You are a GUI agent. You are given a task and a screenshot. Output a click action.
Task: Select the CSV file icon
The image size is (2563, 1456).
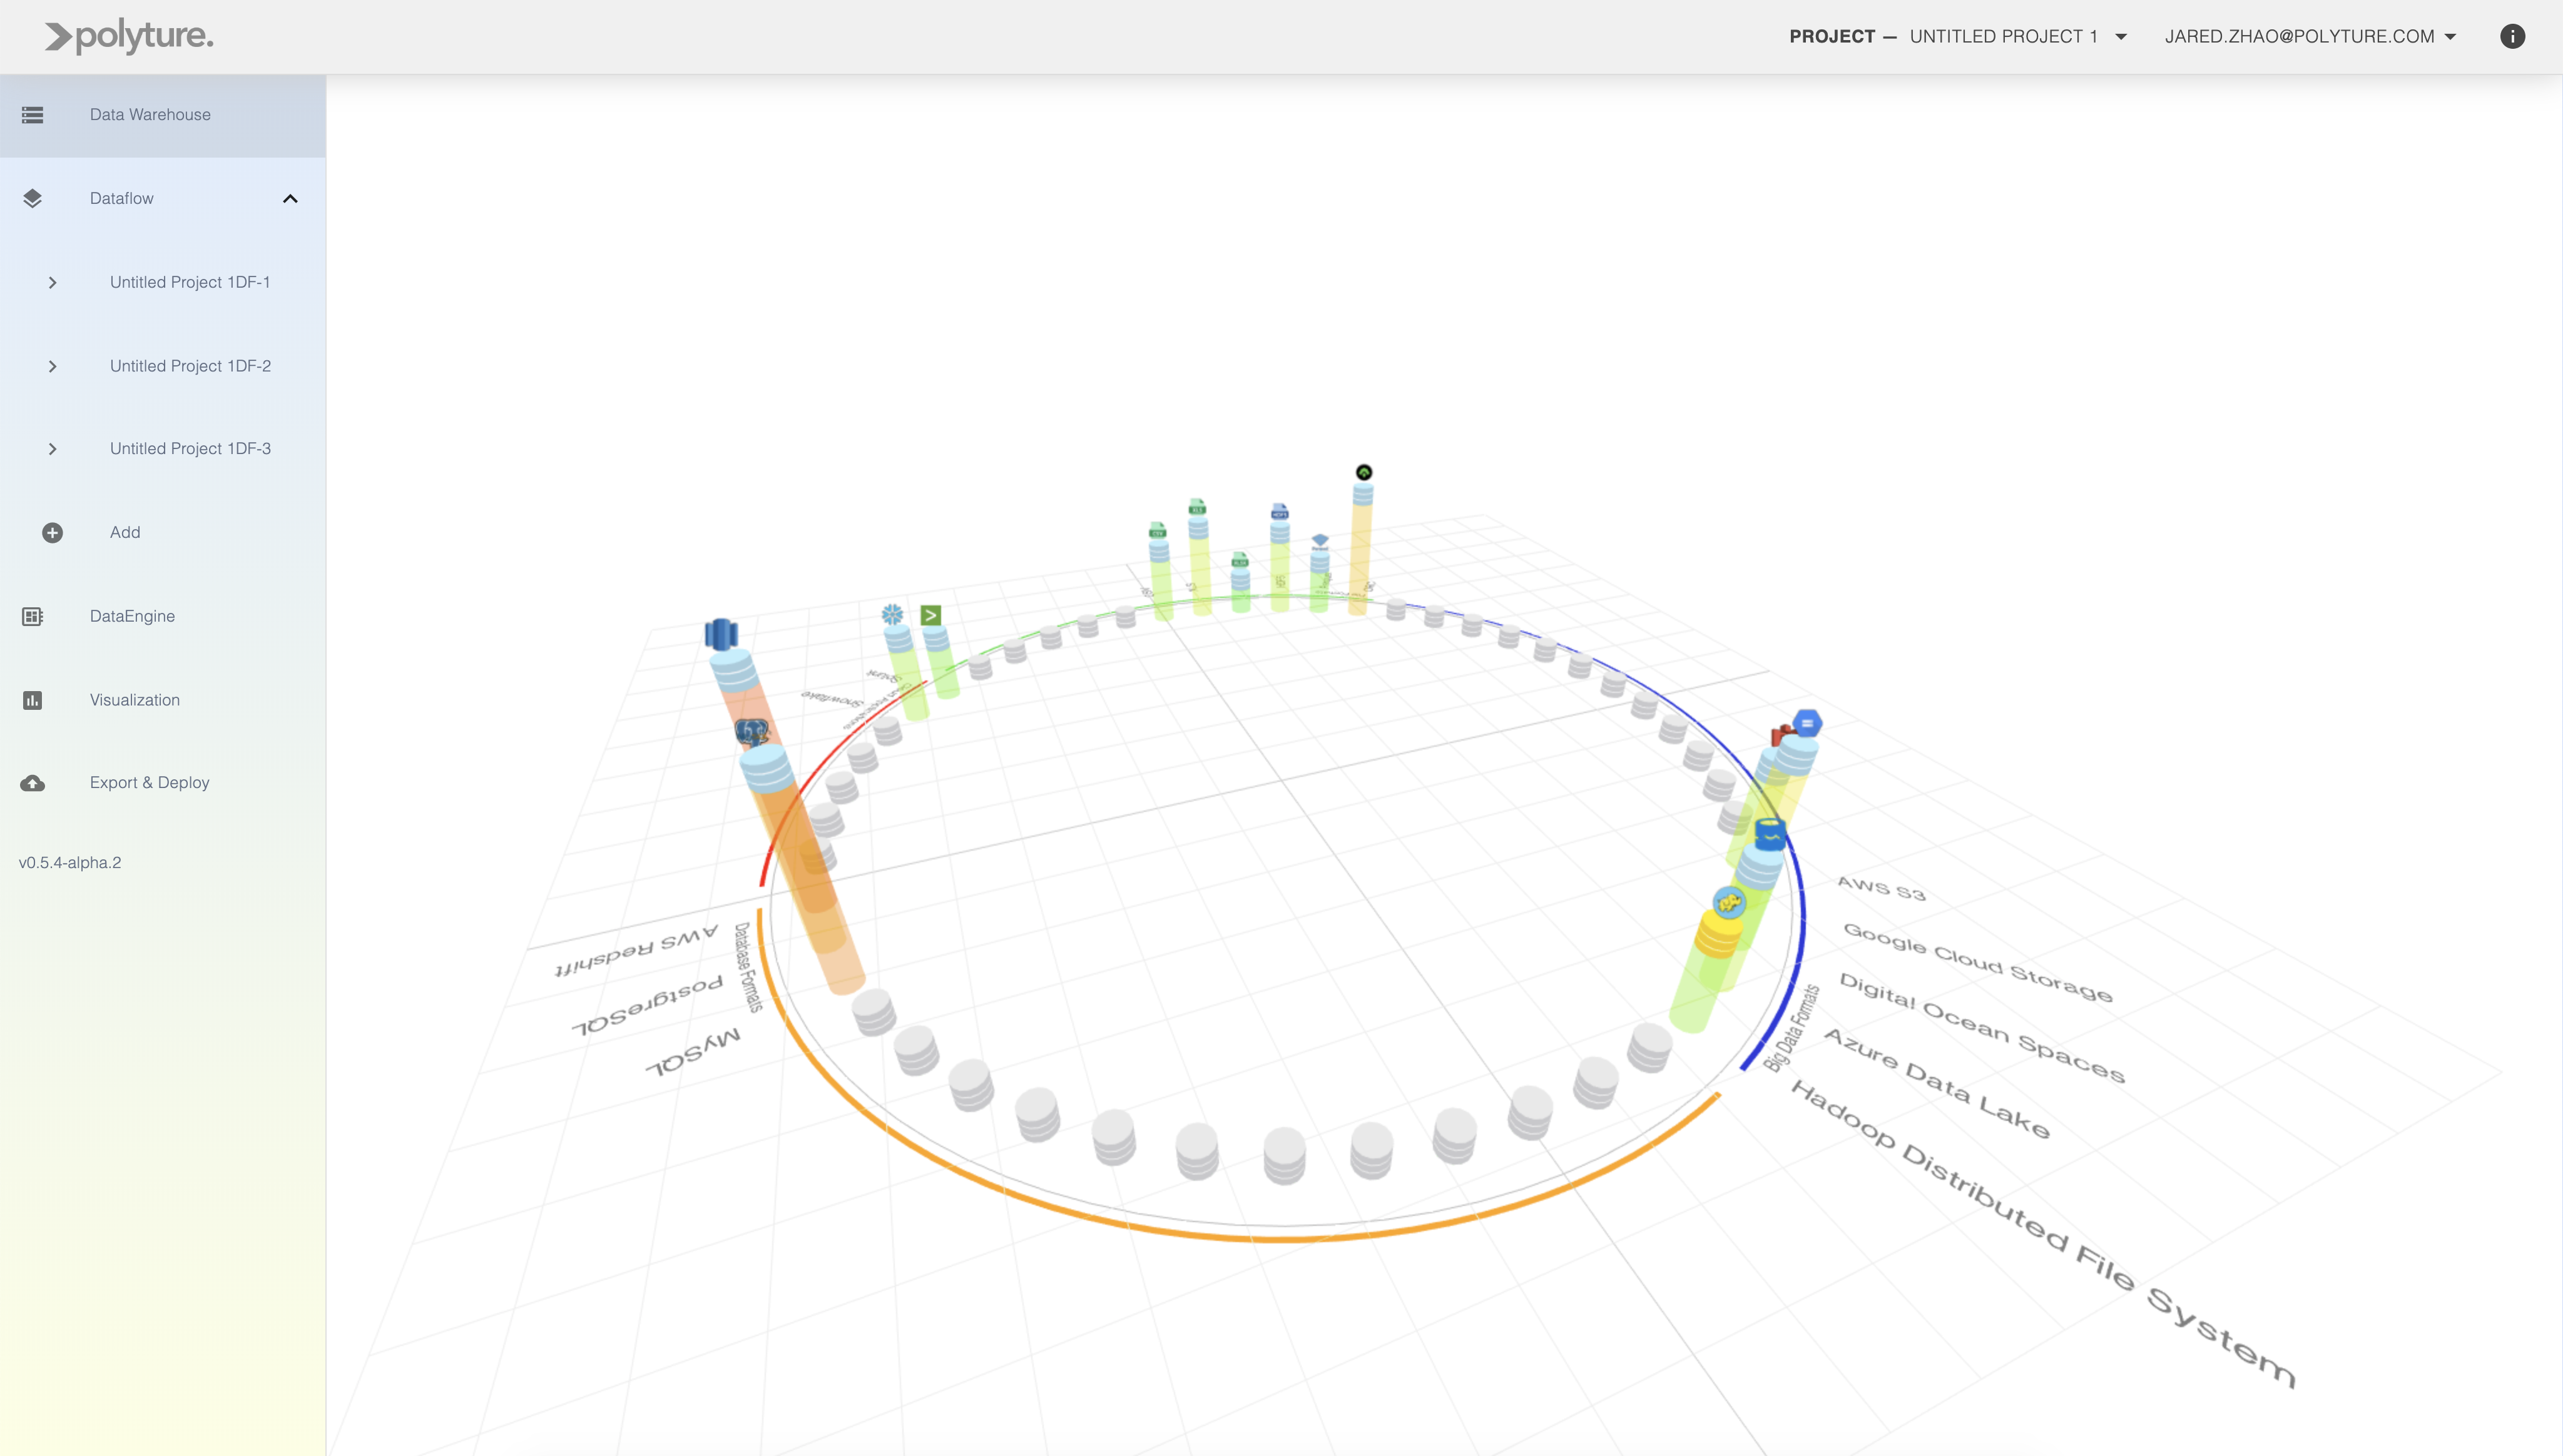pyautogui.click(x=1158, y=530)
